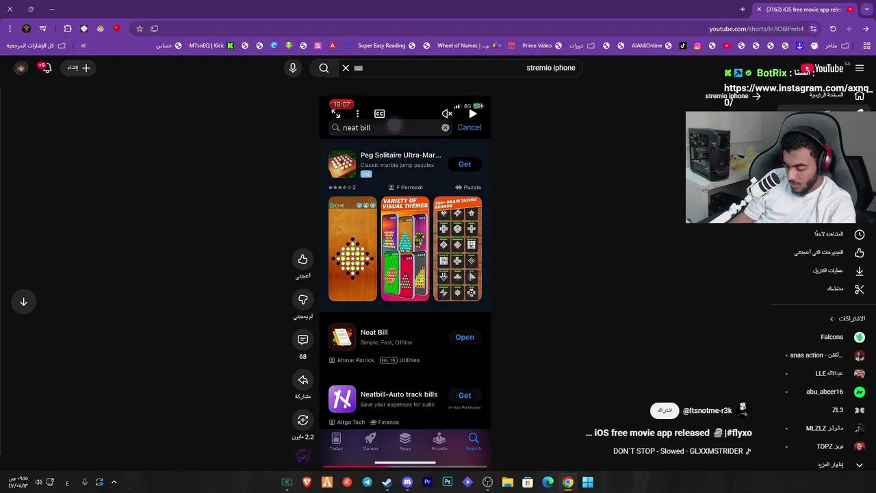This screenshot has width=876, height=493.
Task: Dislike the short with the thumbs-down icon
Action: (x=302, y=299)
